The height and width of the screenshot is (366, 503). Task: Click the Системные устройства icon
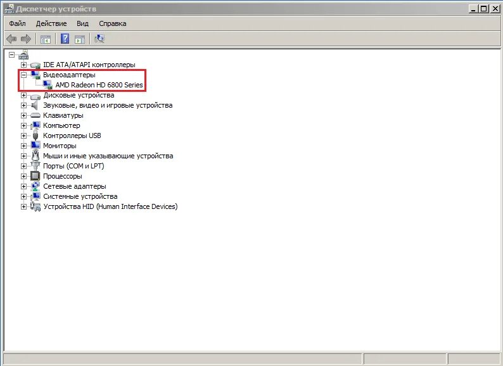click(35, 196)
